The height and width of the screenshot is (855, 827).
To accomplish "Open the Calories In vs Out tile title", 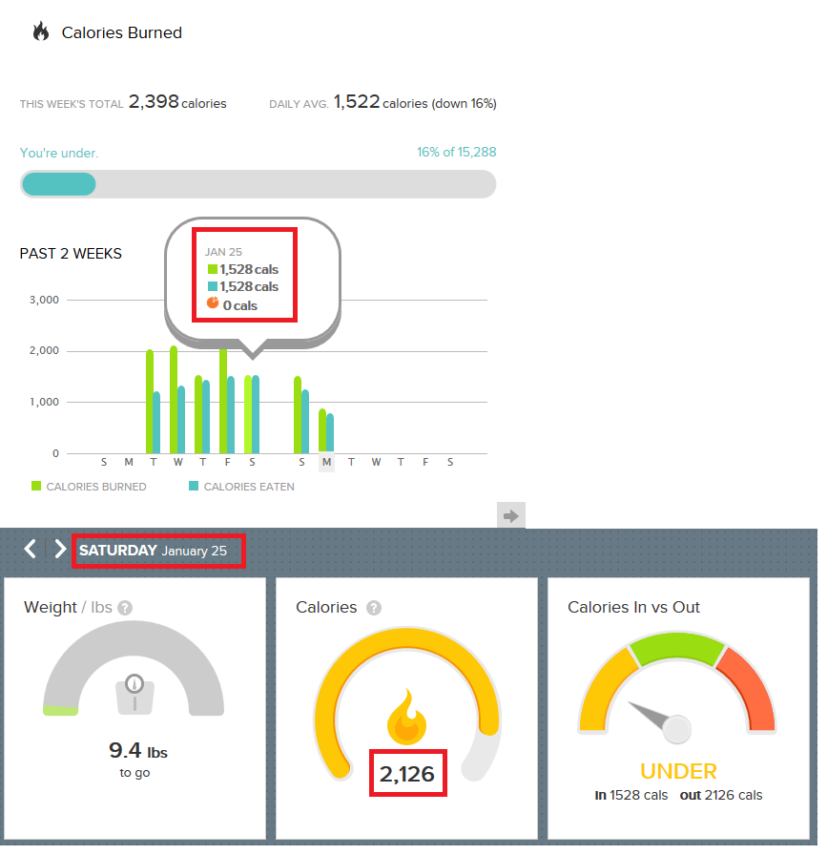I will [x=633, y=608].
